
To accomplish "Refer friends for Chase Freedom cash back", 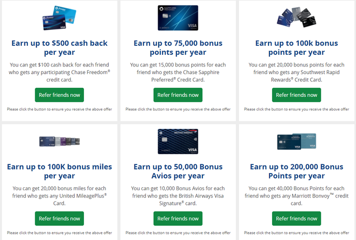I will 60,95.
